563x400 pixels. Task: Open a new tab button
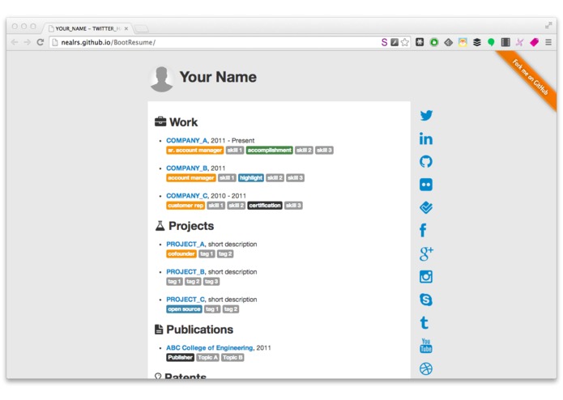tap(142, 28)
